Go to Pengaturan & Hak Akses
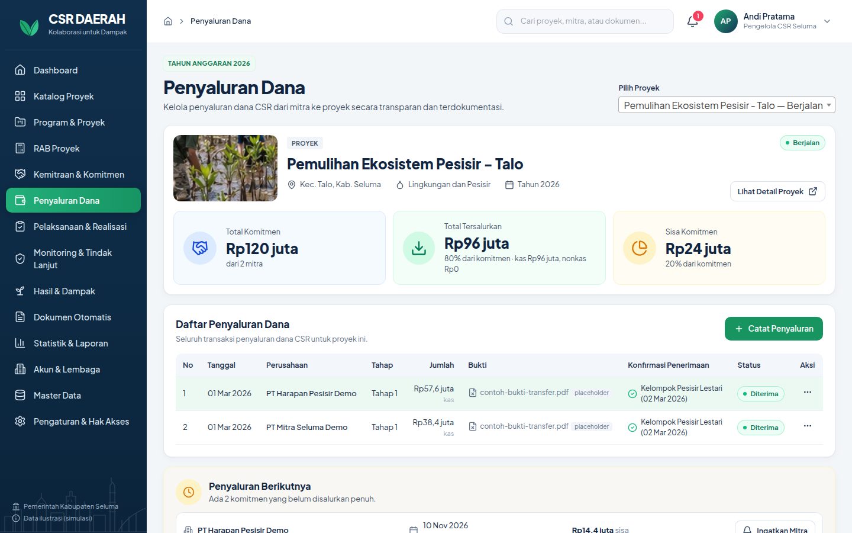Image resolution: width=852 pixels, height=533 pixels. tap(73, 422)
